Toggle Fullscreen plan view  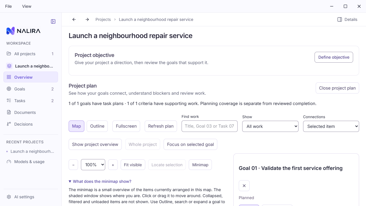click(x=126, y=126)
